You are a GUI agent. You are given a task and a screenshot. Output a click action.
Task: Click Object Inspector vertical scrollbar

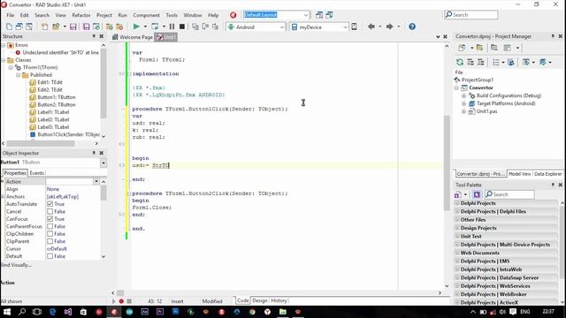coord(103,219)
